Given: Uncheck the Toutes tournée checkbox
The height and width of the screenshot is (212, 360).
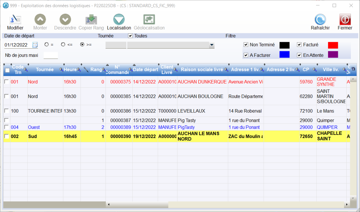Looking at the screenshot, I should [x=130, y=36].
